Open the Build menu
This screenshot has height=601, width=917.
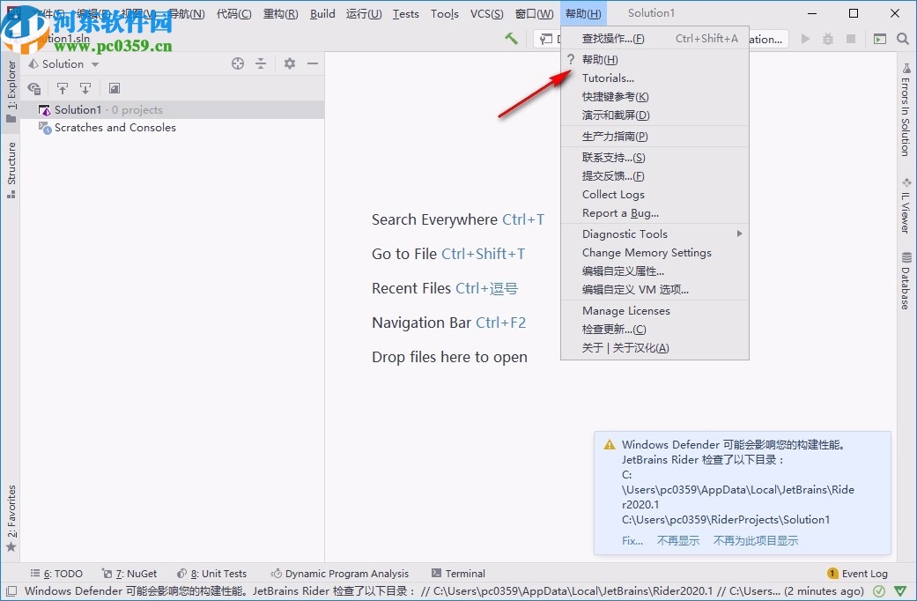pos(322,13)
